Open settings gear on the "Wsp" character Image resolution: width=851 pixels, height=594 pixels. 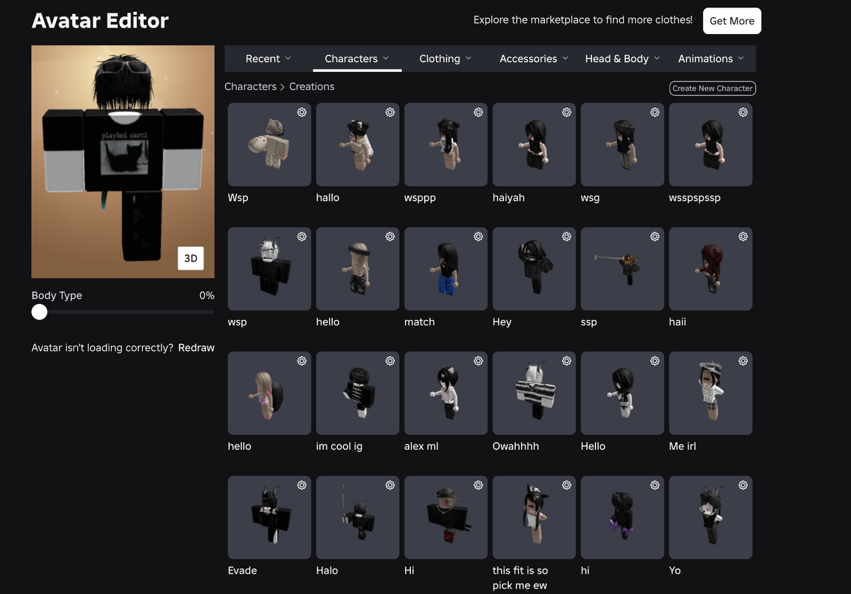coord(302,112)
